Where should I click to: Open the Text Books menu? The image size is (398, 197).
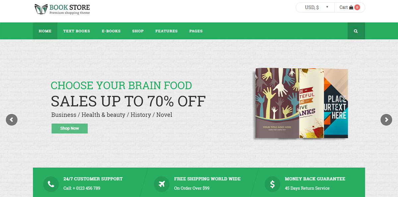(77, 31)
